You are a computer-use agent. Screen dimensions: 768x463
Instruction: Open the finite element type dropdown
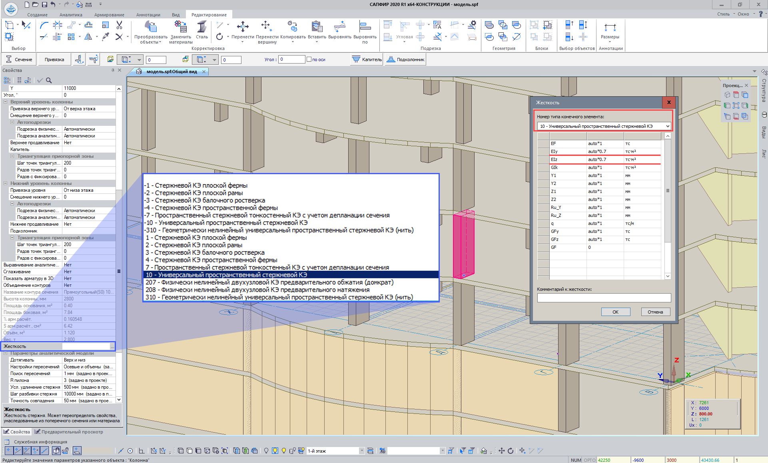(x=667, y=126)
